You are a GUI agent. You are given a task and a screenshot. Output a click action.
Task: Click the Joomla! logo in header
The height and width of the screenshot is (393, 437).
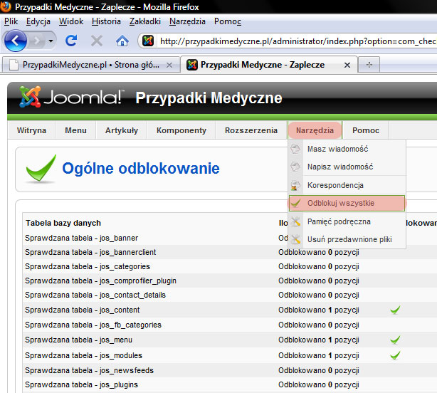(71, 97)
